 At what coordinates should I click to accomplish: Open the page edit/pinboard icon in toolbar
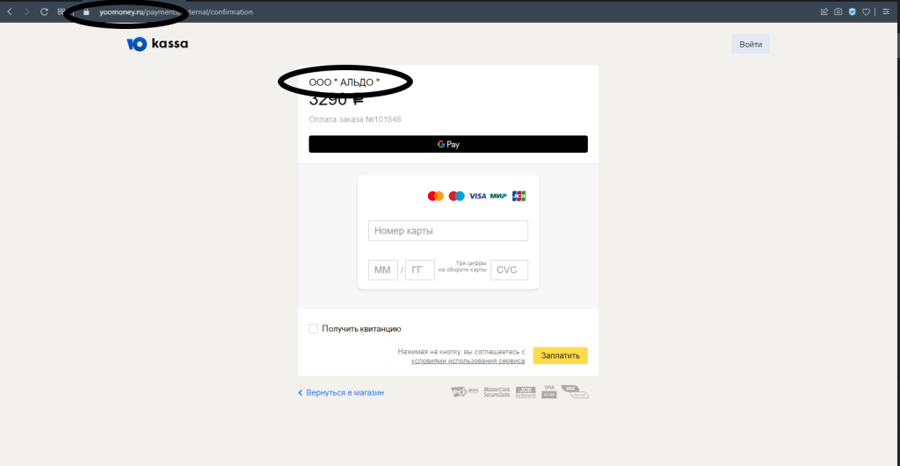click(x=824, y=11)
